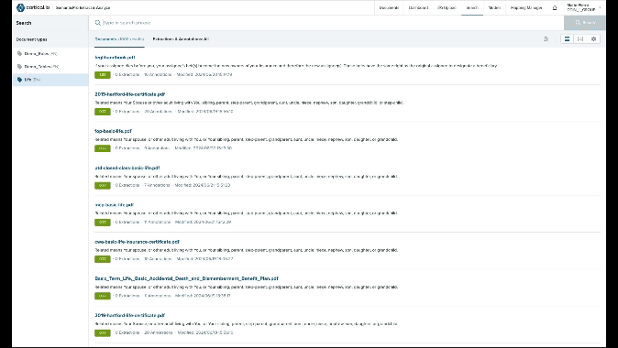Viewport: 618px width, 348px height.
Task: Click green status badge under fop-basic-life.pdf
Action: [x=103, y=148]
